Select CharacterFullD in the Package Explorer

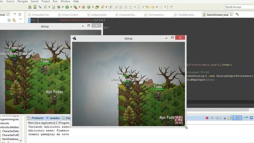coord(10,135)
